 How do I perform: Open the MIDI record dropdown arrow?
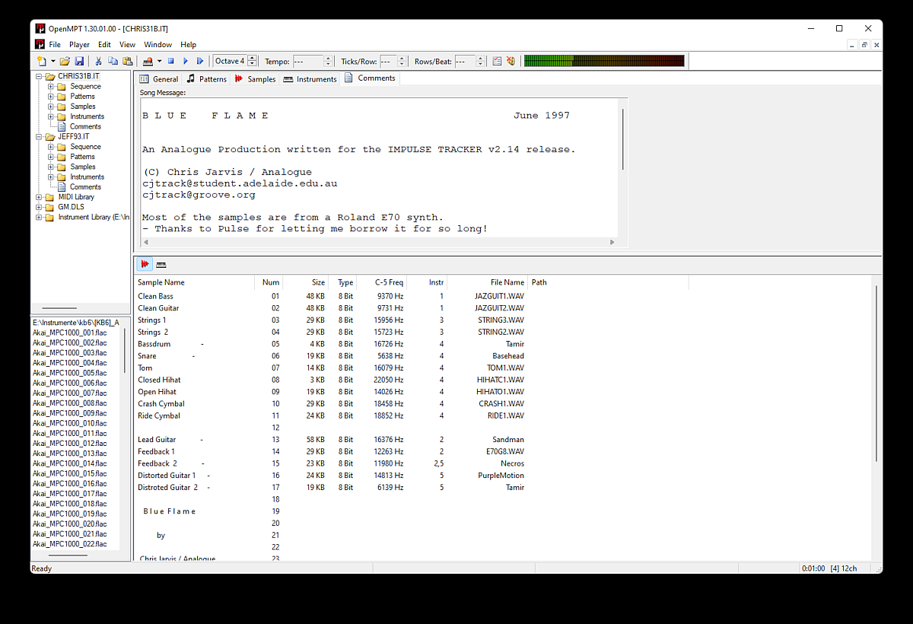(160, 61)
